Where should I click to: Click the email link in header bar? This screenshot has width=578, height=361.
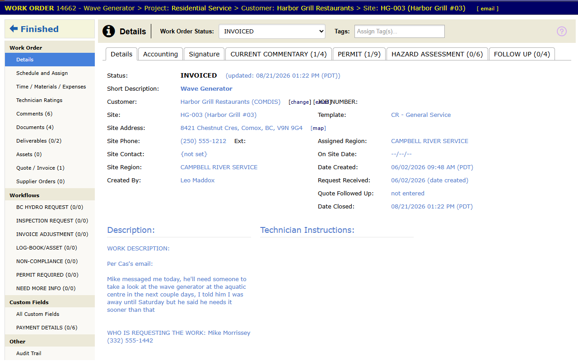(x=488, y=9)
